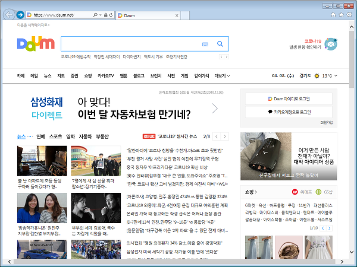Click Daum아이디로 로그인 button
357x267 pixels.
point(289,98)
